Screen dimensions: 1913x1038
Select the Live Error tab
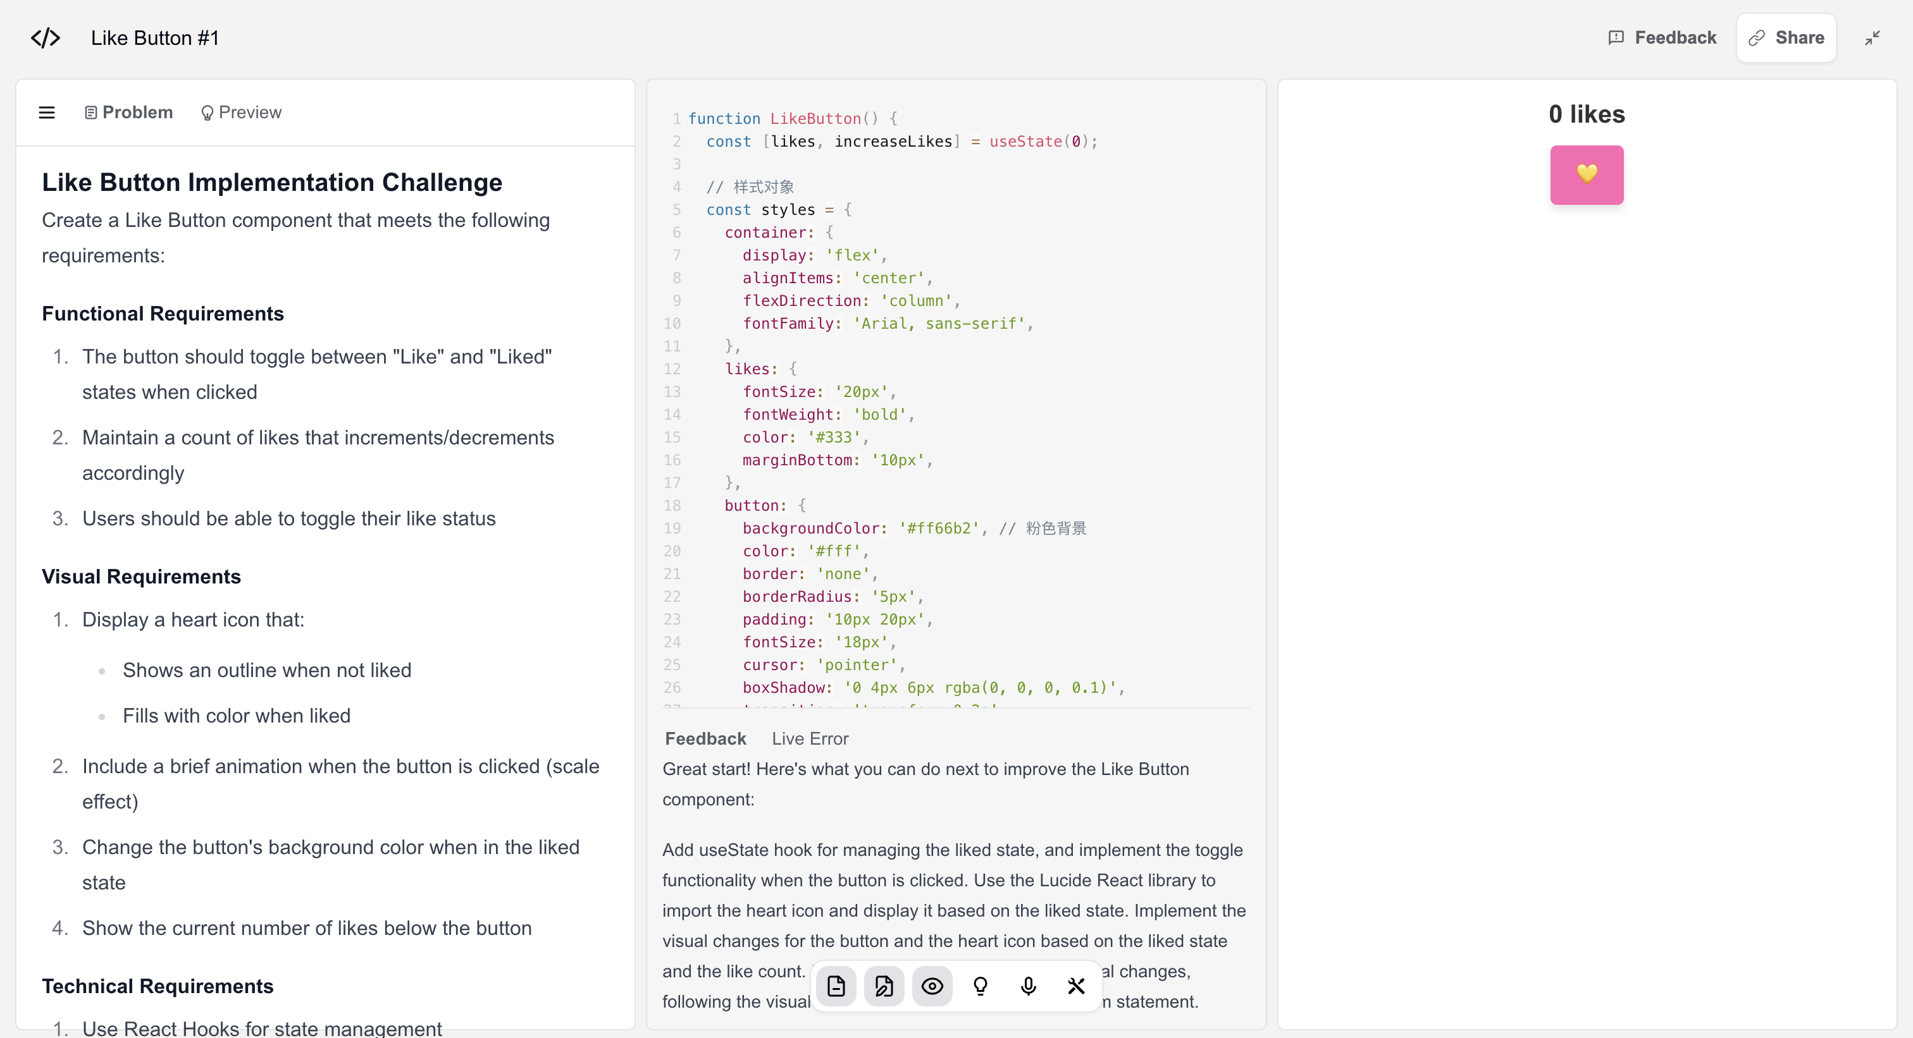point(810,738)
